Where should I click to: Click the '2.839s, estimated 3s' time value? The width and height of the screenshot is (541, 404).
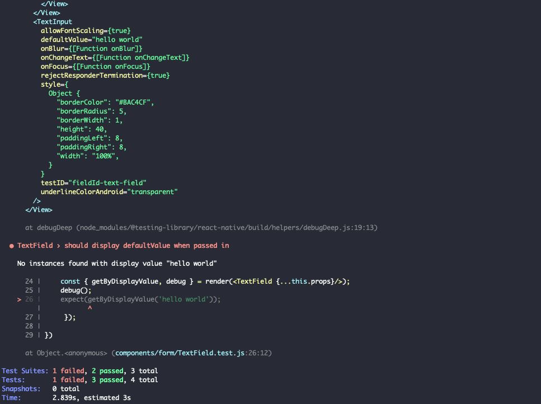pos(92,398)
